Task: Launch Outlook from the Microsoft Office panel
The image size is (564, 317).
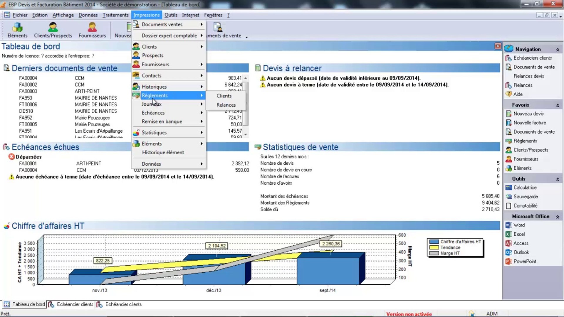Action: tap(521, 252)
